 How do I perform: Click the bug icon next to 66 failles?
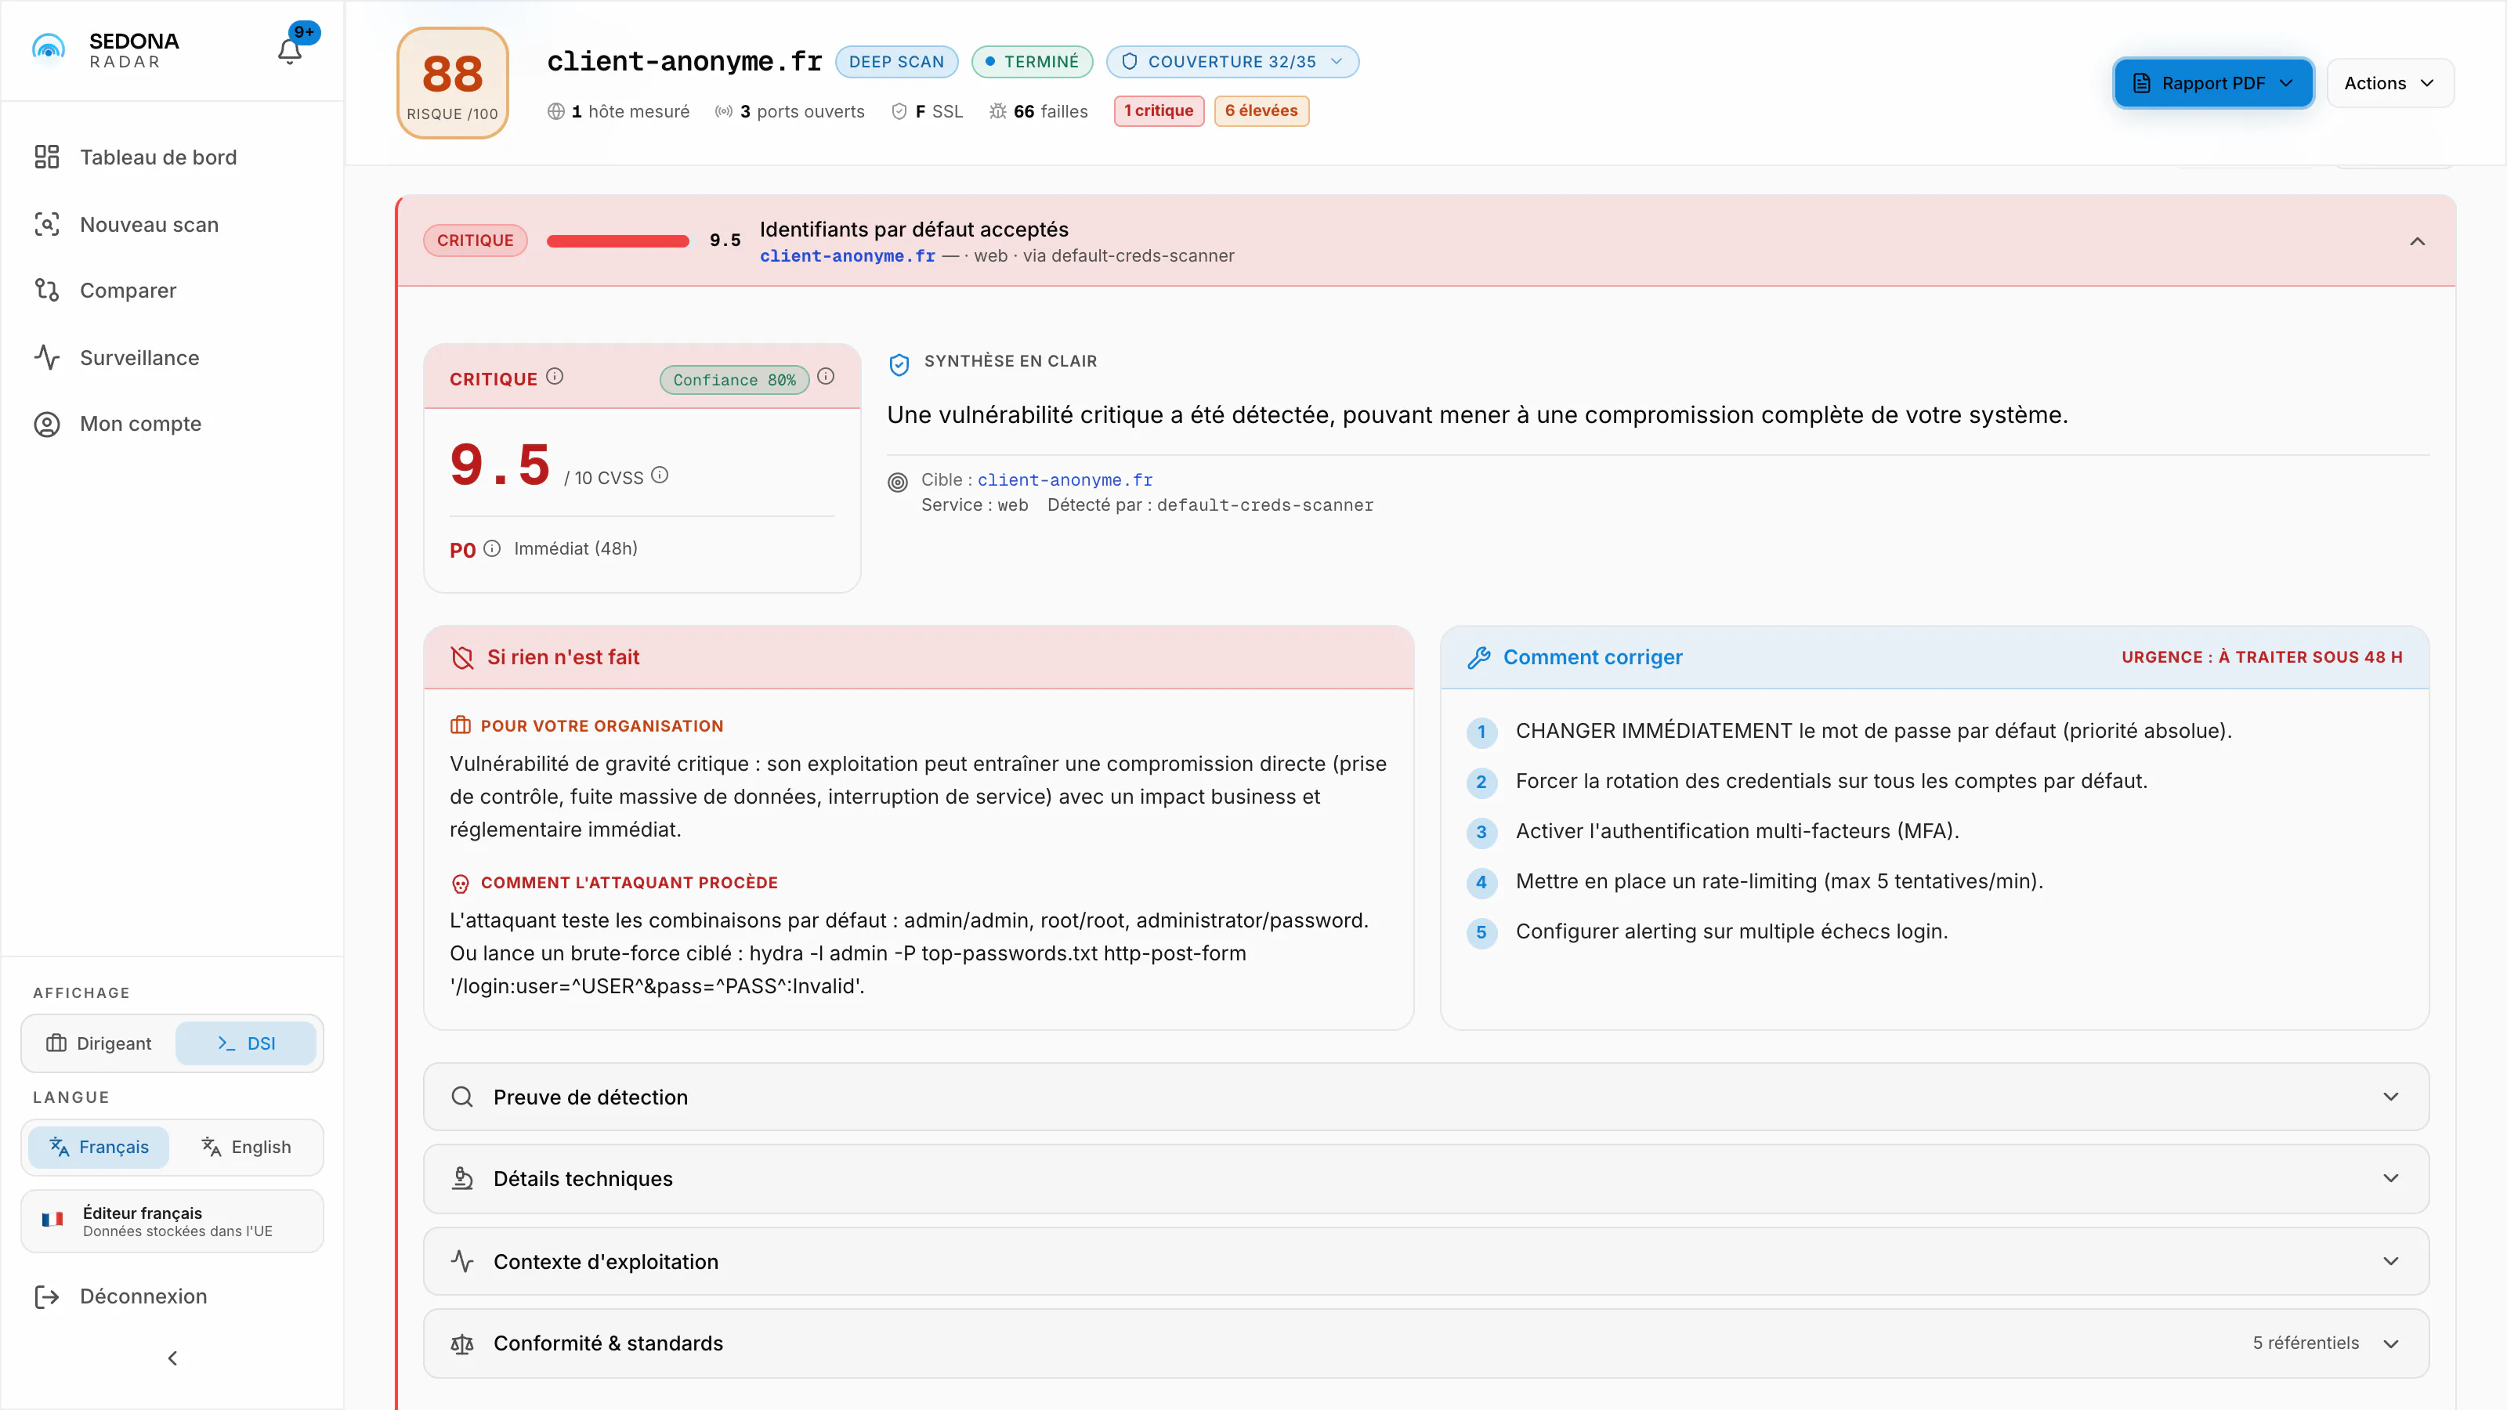pos(997,112)
